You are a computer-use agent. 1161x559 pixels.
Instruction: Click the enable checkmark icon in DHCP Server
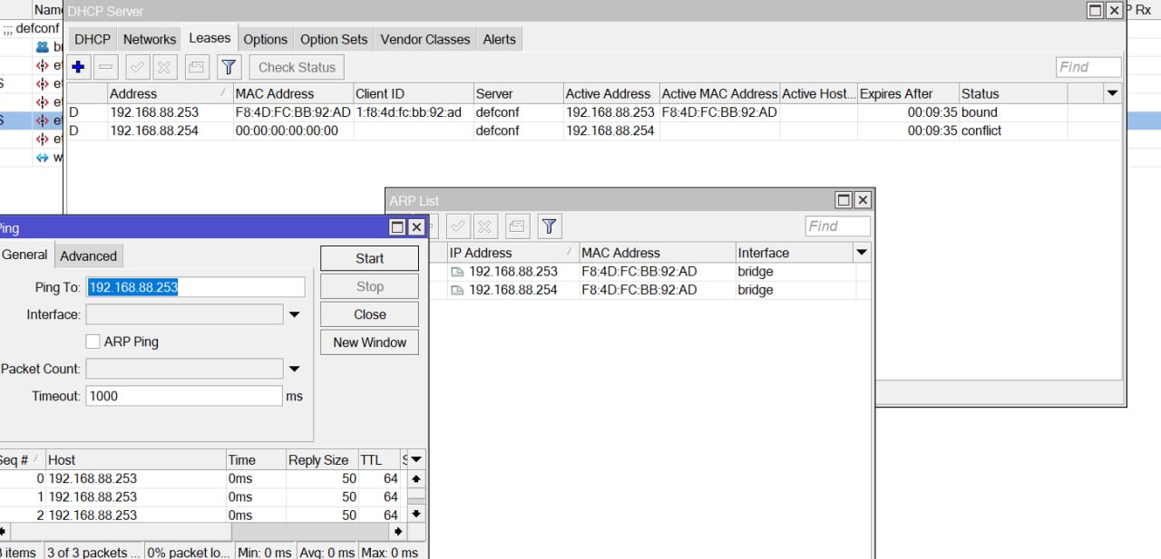click(137, 67)
